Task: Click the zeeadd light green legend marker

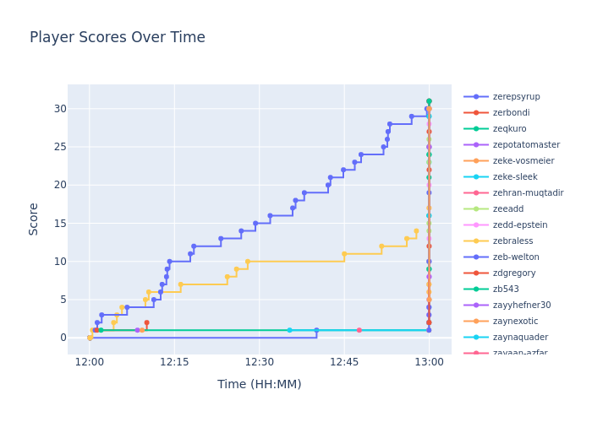Action: 476,209
